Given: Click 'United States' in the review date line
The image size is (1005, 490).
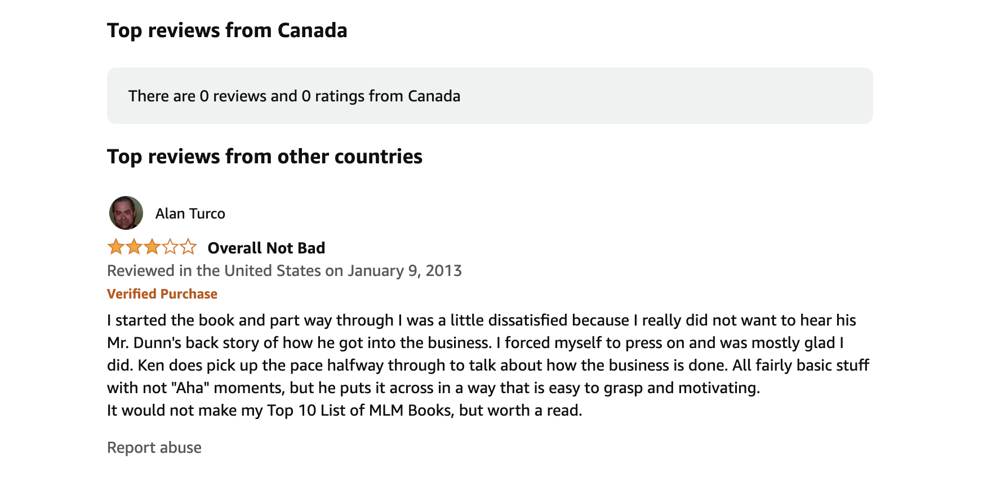Looking at the screenshot, I should coord(273,271).
